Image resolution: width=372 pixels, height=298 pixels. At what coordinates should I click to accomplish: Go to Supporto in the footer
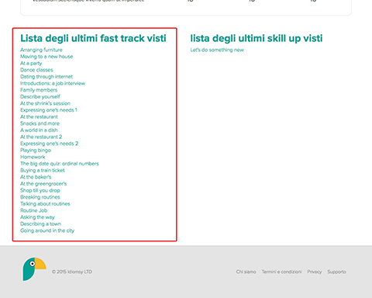pos(337,272)
